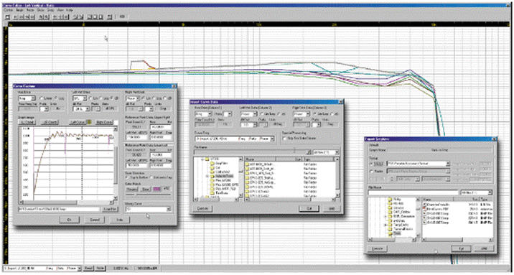Open the file type filter dropdown in Import dialog
This screenshot has width=514, height=275.
[325, 152]
